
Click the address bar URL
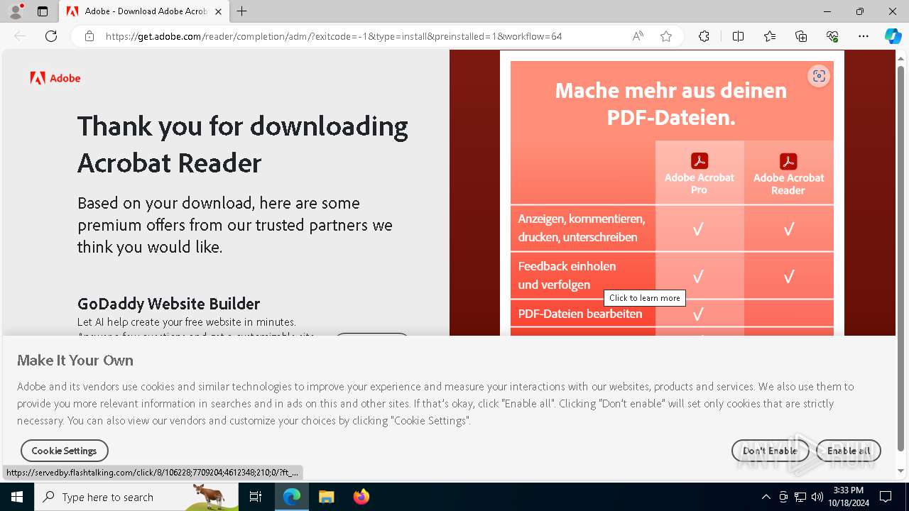(334, 36)
